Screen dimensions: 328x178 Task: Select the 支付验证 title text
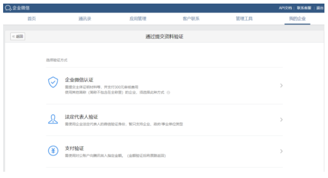pyautogui.click(x=74, y=148)
